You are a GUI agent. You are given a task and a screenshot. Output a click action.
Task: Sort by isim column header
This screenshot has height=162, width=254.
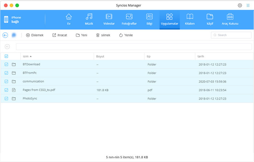point(57,56)
